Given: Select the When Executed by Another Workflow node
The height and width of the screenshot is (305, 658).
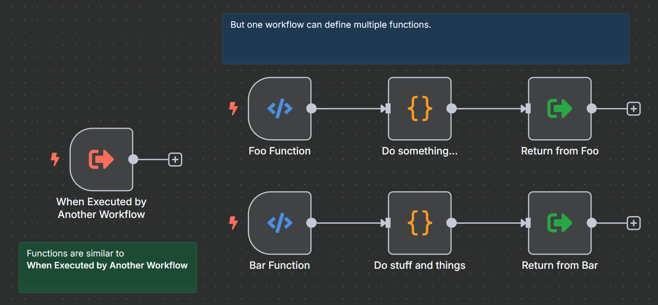Looking at the screenshot, I should click(x=101, y=159).
